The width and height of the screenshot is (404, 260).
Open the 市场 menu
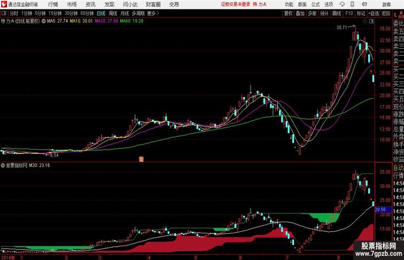coord(72,4)
